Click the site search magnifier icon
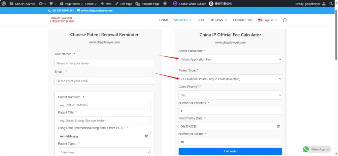 [x=285, y=20]
